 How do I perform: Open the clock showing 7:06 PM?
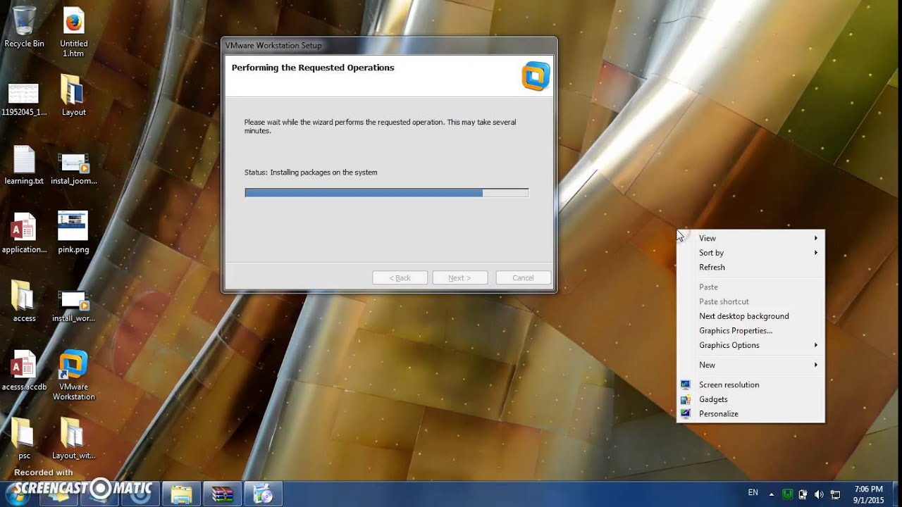pyautogui.click(x=868, y=494)
